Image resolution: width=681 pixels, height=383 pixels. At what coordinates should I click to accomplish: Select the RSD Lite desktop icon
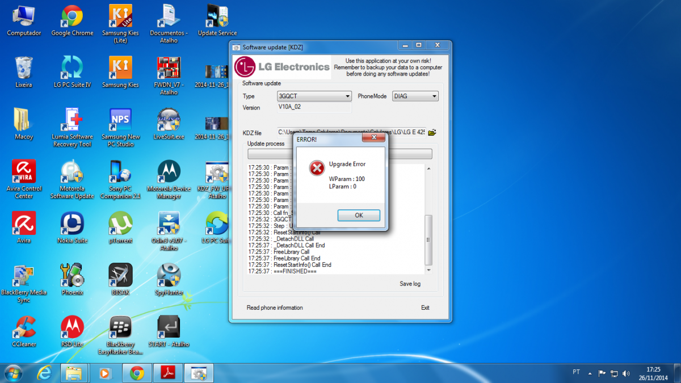click(72, 331)
